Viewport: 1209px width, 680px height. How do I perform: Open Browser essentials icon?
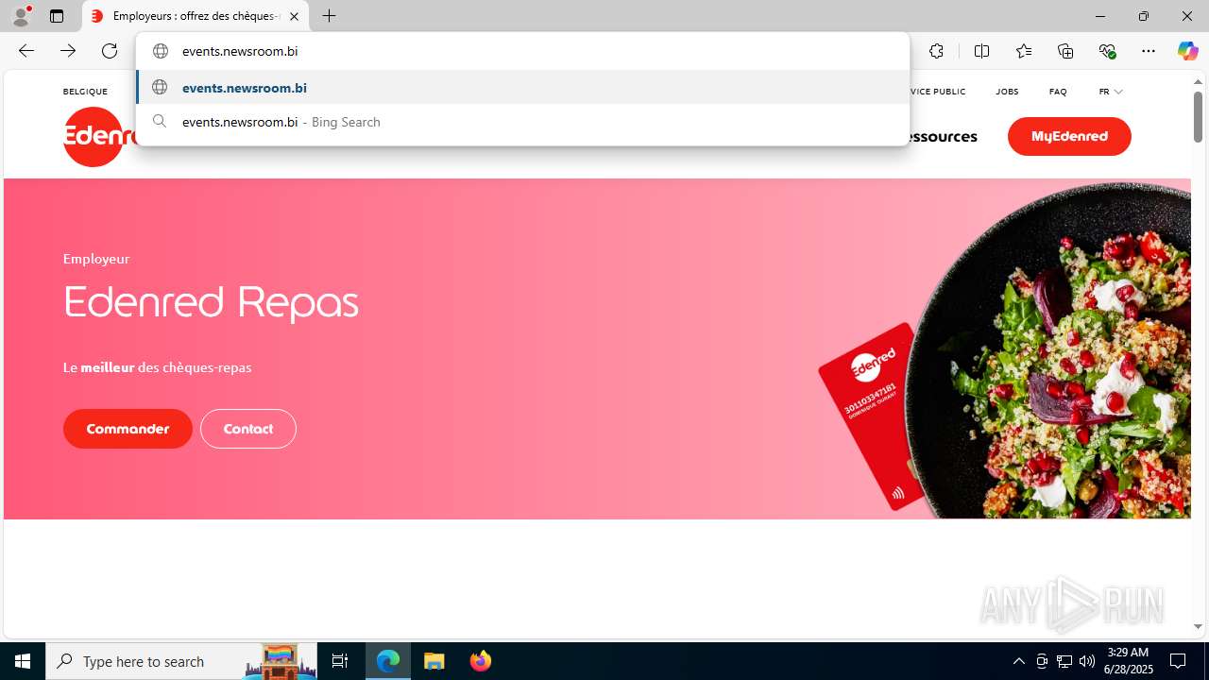tap(1107, 51)
